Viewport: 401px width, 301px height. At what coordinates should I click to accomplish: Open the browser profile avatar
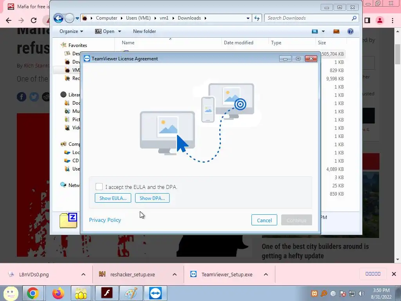(x=380, y=20)
